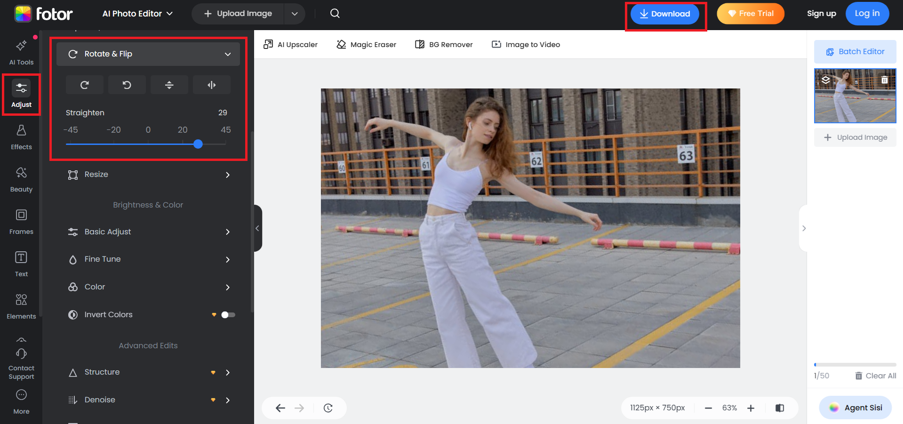Screen dimensions: 903x424
Task: Open the Image to Video feature
Action: tap(526, 44)
